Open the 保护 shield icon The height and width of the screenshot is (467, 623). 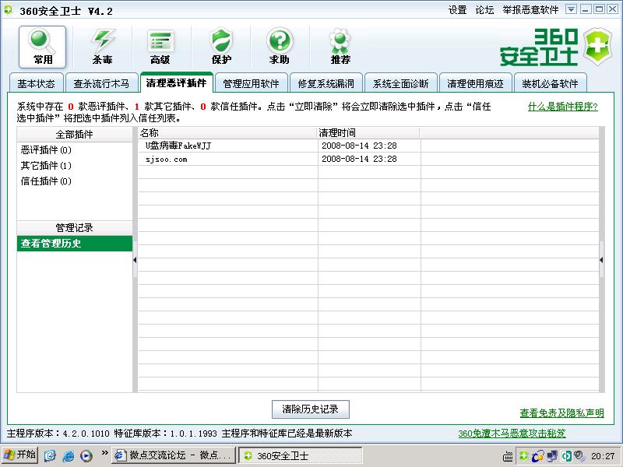221,47
